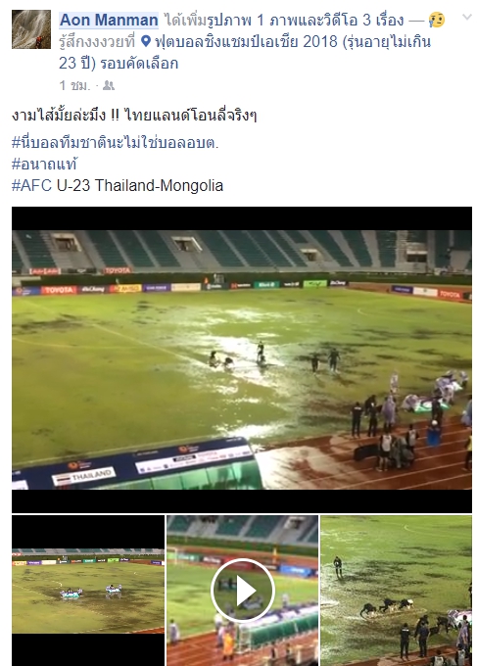477x666 pixels.
Task: Open the football championship location link
Action: (x=245, y=52)
